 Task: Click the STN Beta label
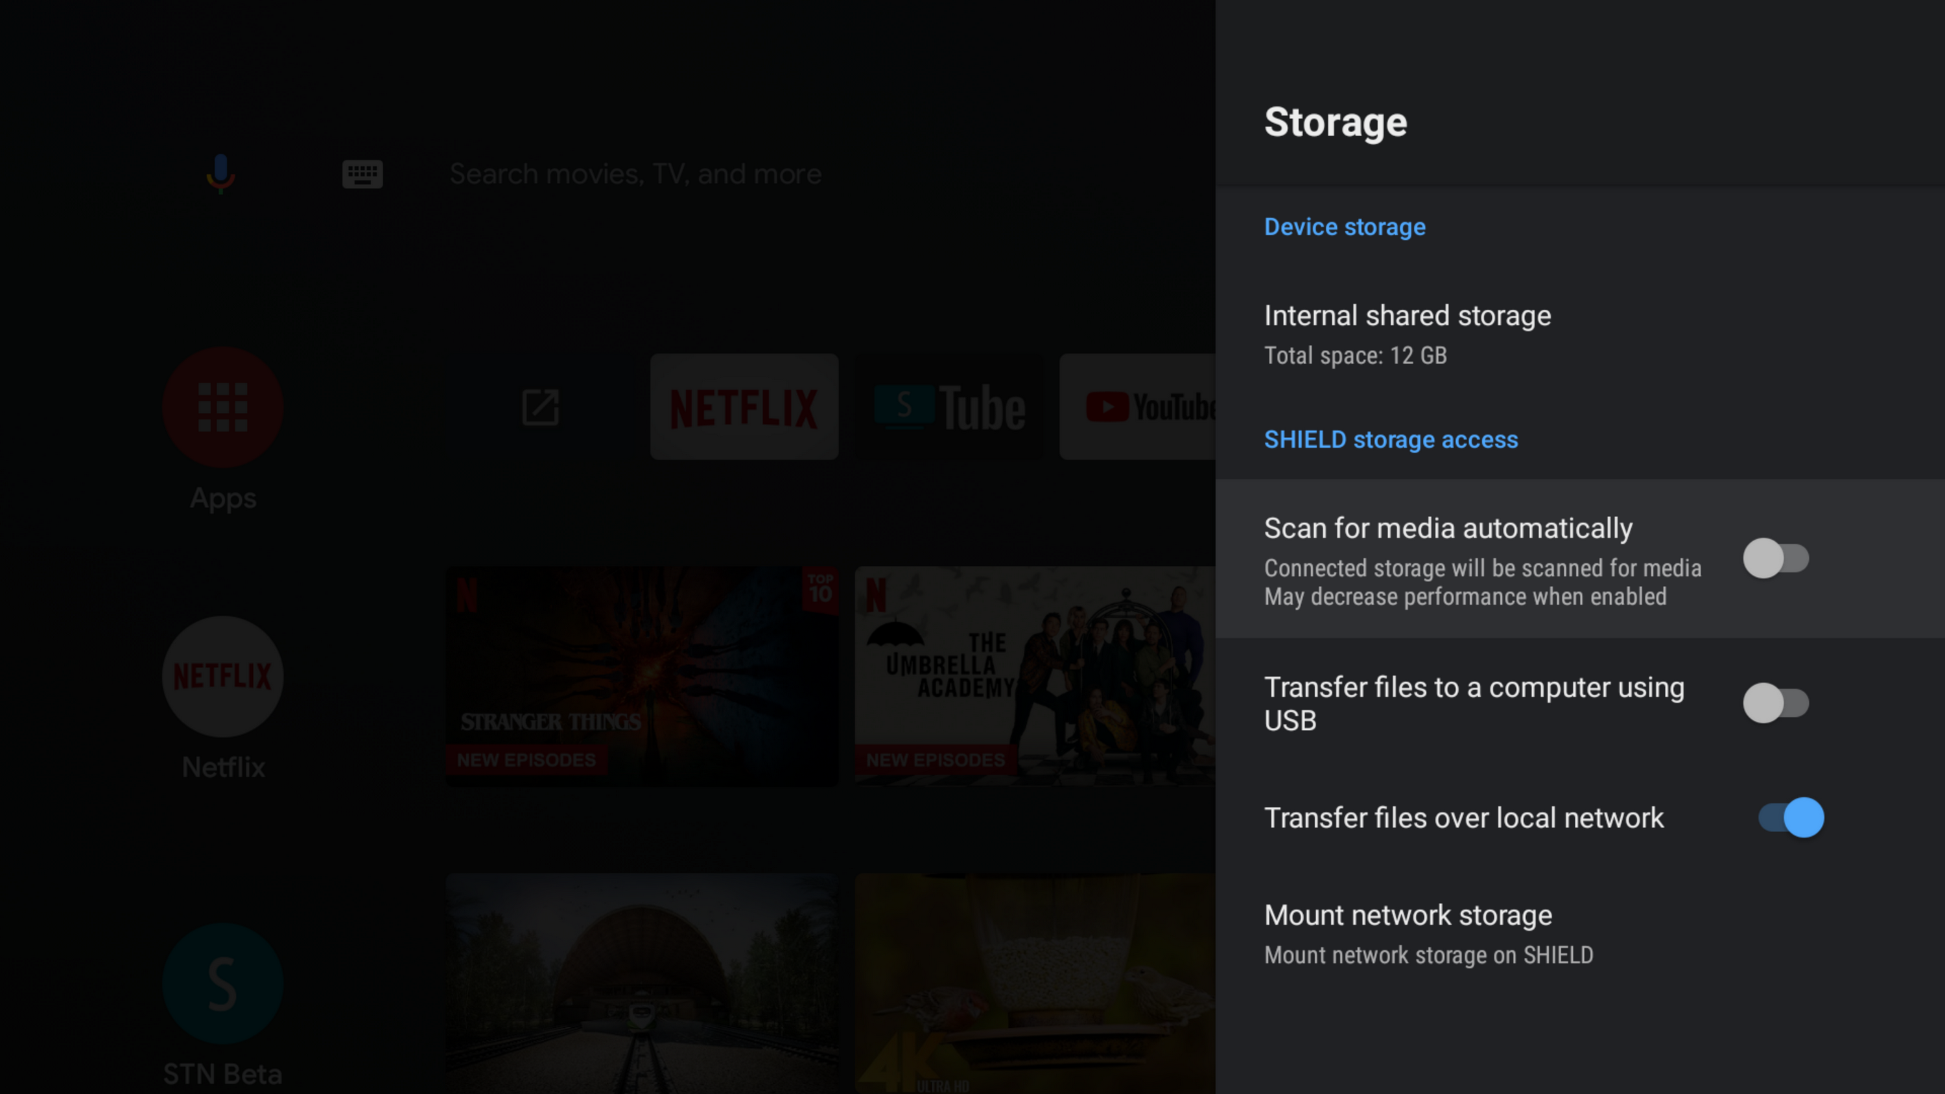pyautogui.click(x=223, y=1074)
